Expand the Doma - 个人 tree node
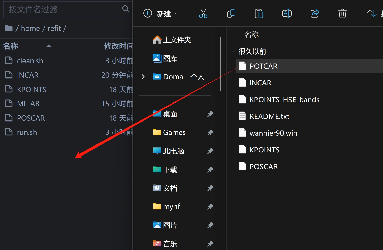The image size is (383, 250). [143, 77]
